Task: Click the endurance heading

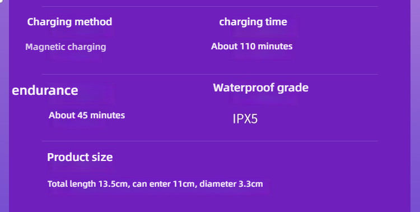Action: pyautogui.click(x=45, y=90)
